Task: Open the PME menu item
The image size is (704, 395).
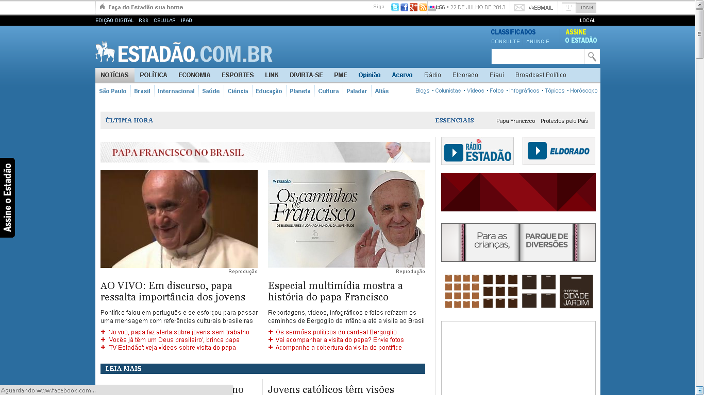Action: pyautogui.click(x=341, y=75)
